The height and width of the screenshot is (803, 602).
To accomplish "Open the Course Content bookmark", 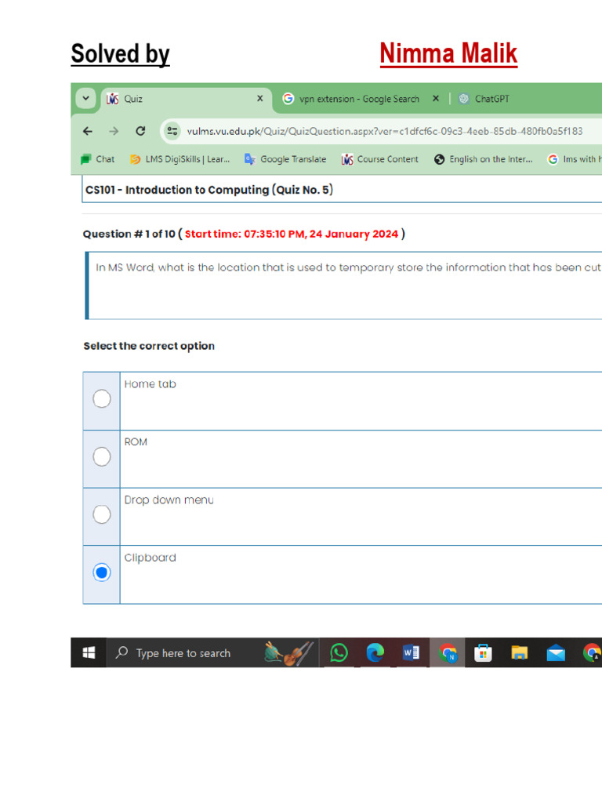I will click(380, 159).
